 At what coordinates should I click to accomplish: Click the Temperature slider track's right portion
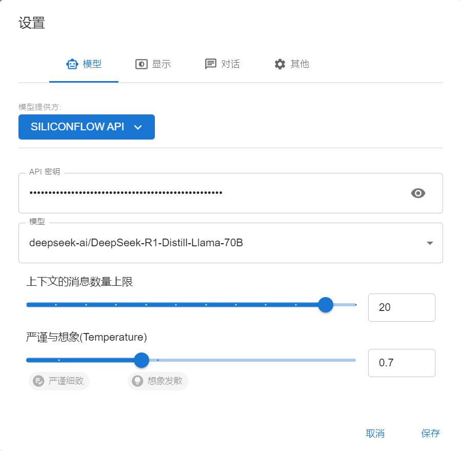click(x=252, y=360)
